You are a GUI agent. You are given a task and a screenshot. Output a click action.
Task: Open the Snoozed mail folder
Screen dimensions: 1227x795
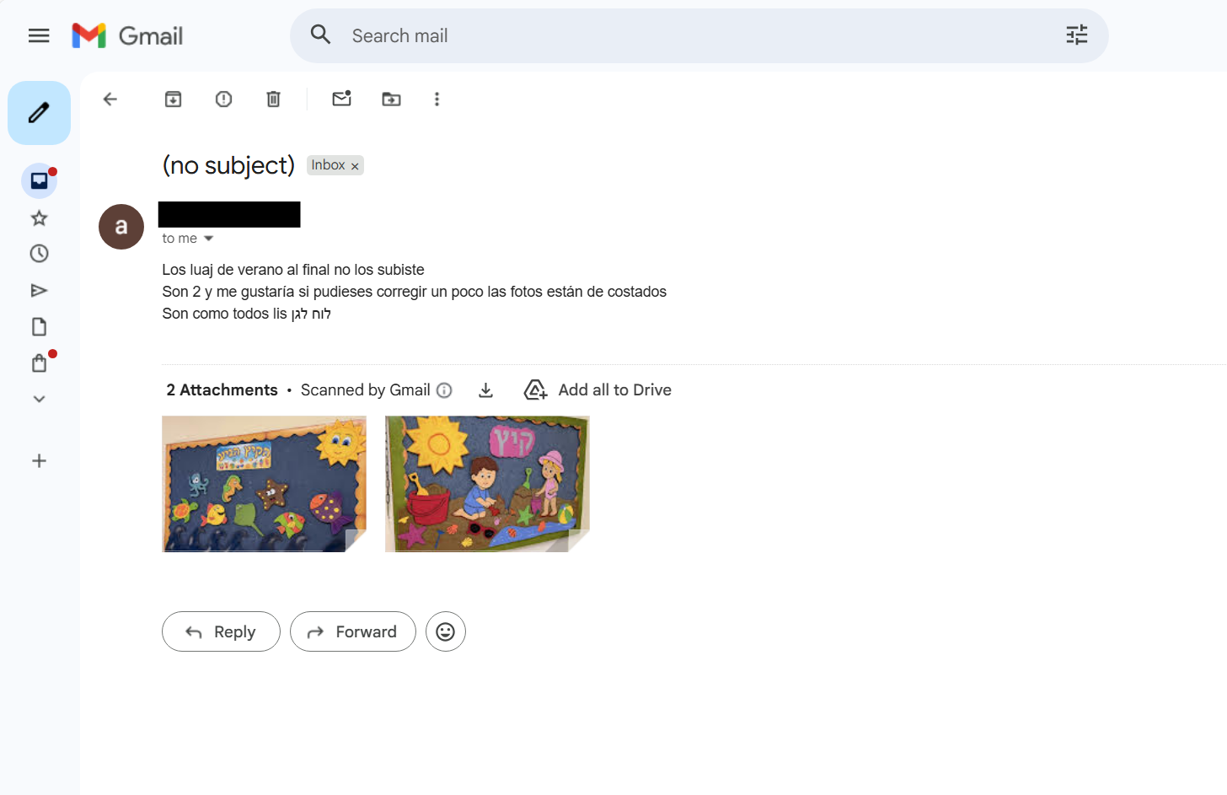(39, 253)
